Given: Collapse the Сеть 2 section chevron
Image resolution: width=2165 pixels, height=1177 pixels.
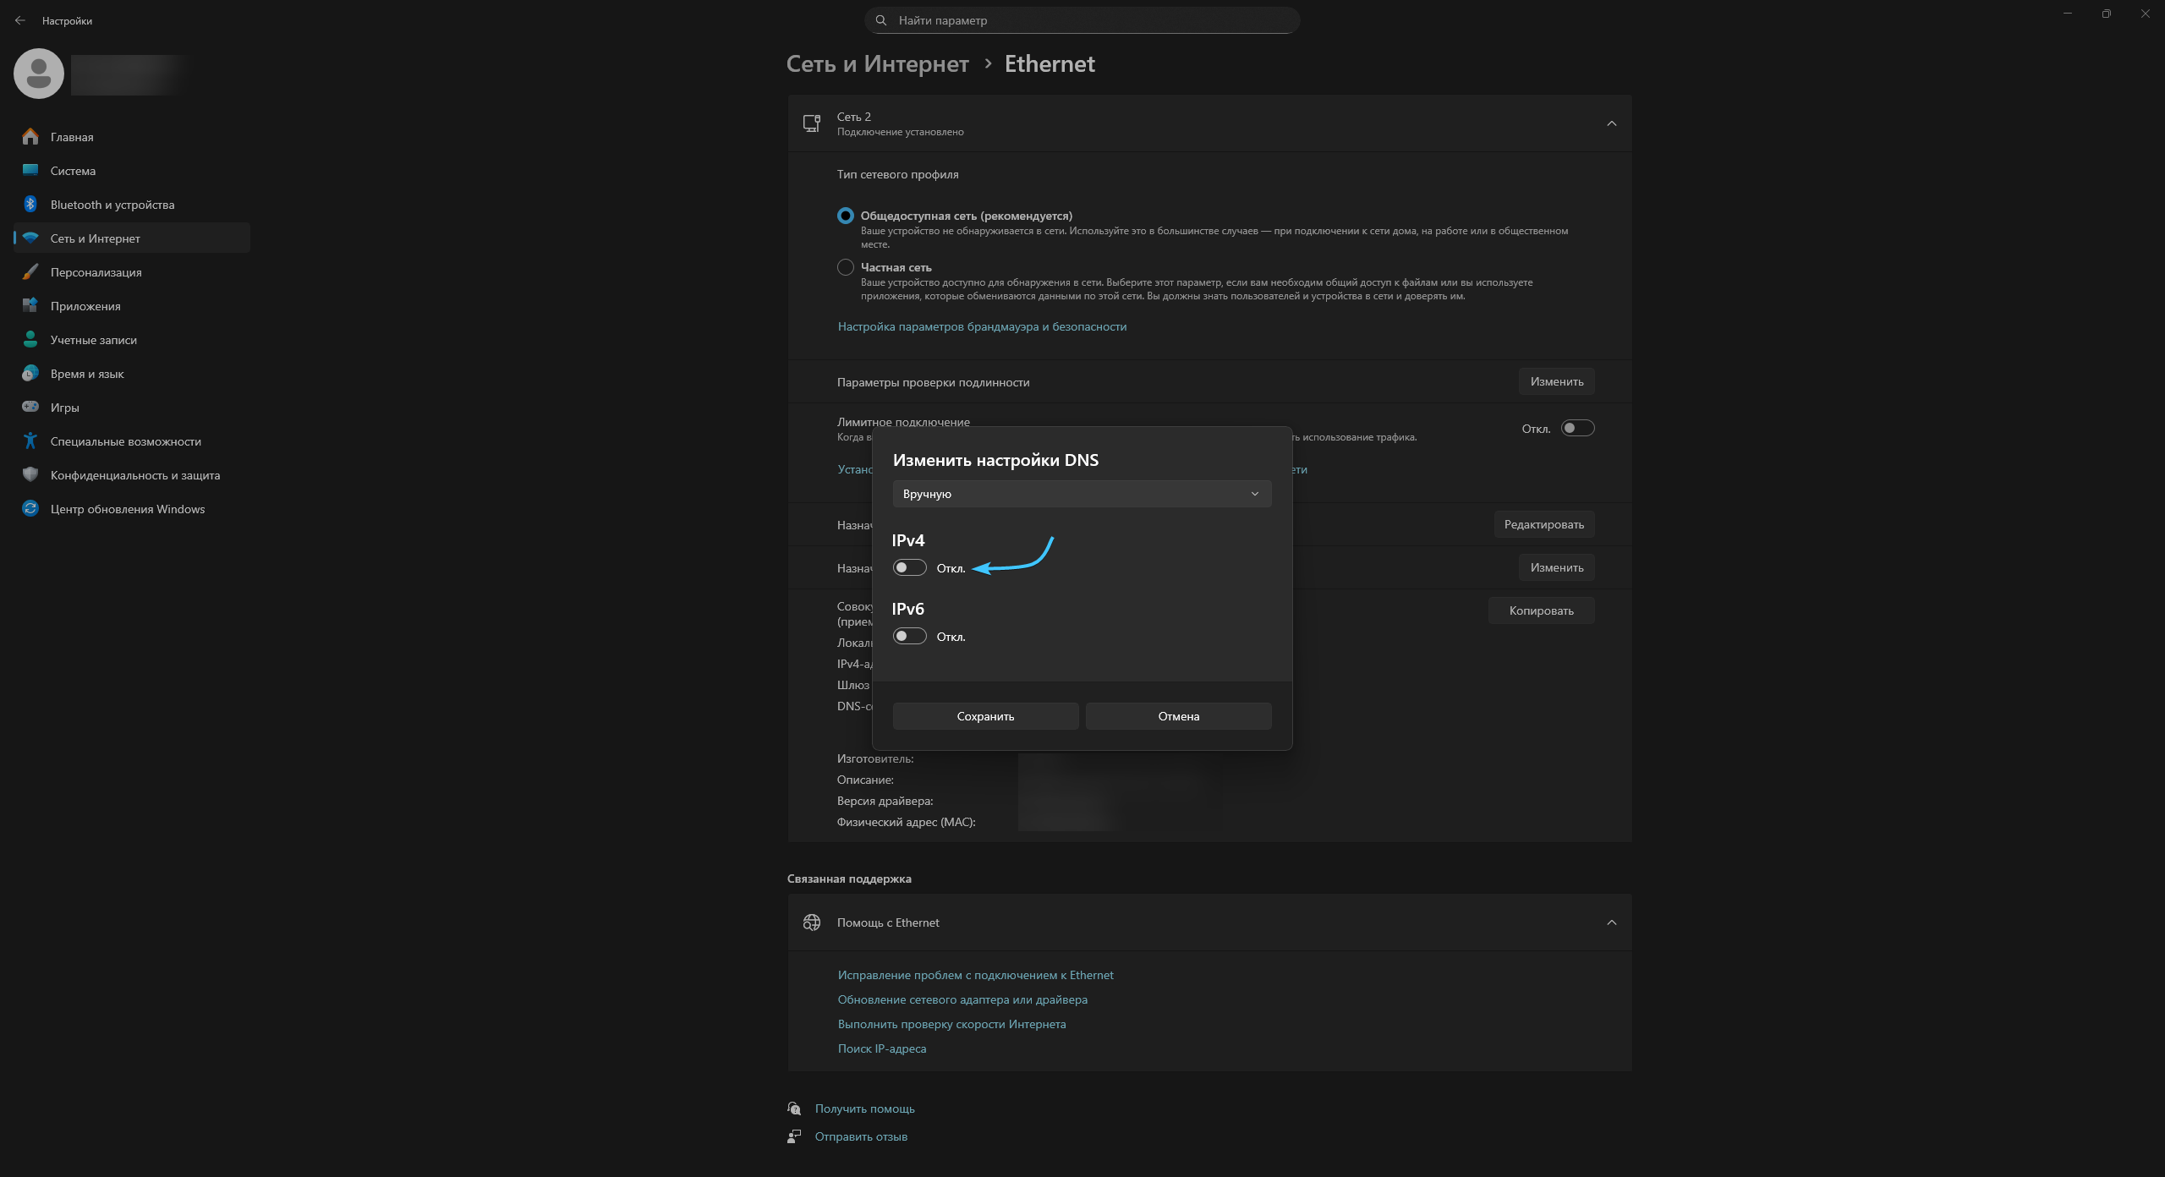Looking at the screenshot, I should tap(1611, 123).
